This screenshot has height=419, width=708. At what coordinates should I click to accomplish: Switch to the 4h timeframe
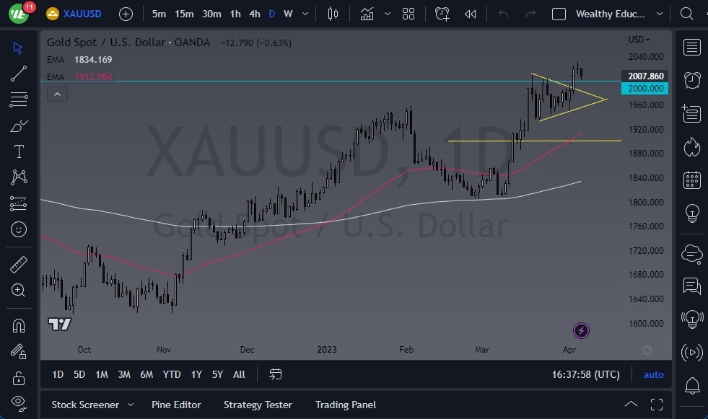coord(255,14)
